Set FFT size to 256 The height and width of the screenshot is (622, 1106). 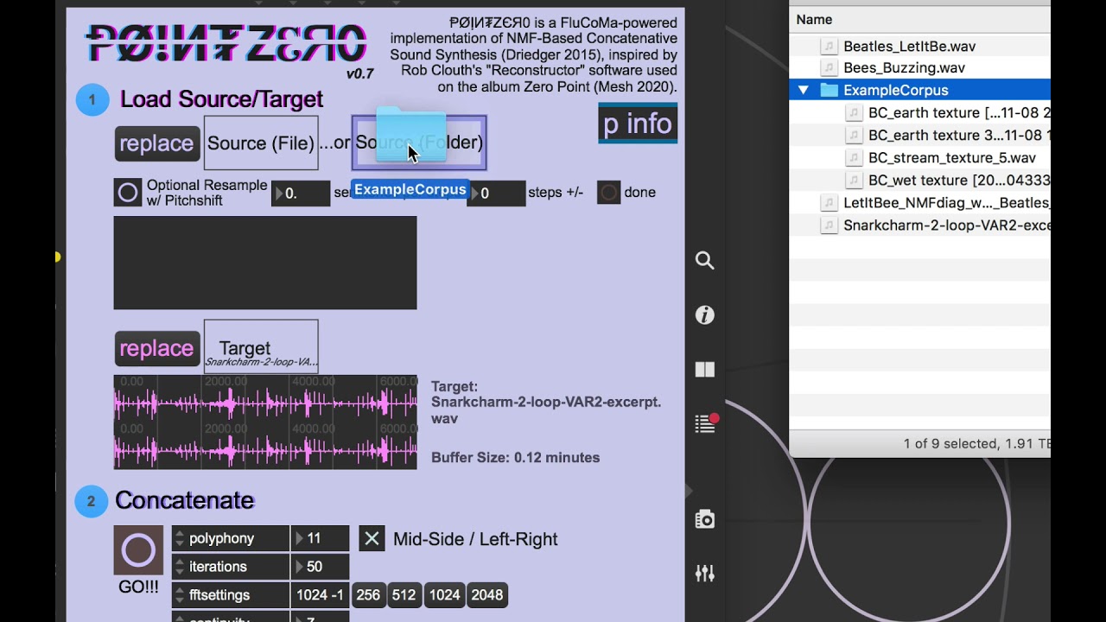[368, 595]
